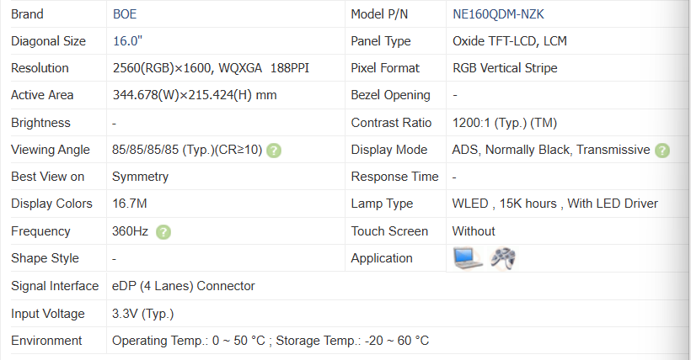Viewport: 691px width, 360px height.
Task: Click the Symmetry best view value
Action: 140,177
